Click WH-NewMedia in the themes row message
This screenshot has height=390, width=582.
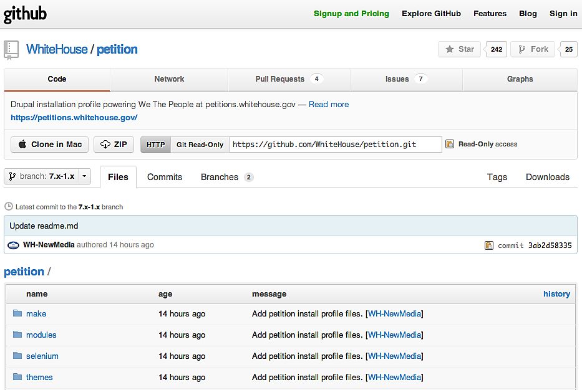coord(395,377)
